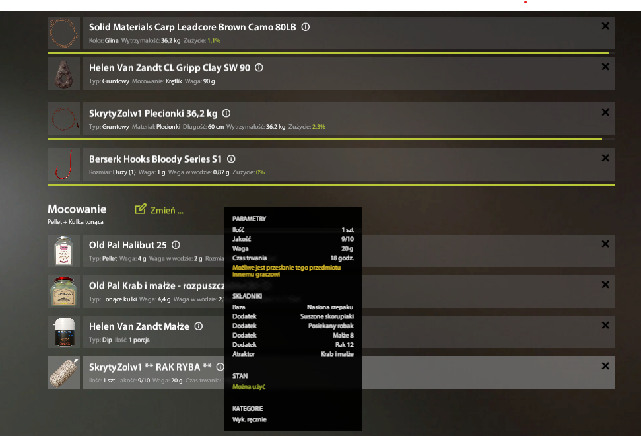Click 'Suszone skorupiaki' ingredient
The height and width of the screenshot is (436, 641).
click(x=327, y=316)
